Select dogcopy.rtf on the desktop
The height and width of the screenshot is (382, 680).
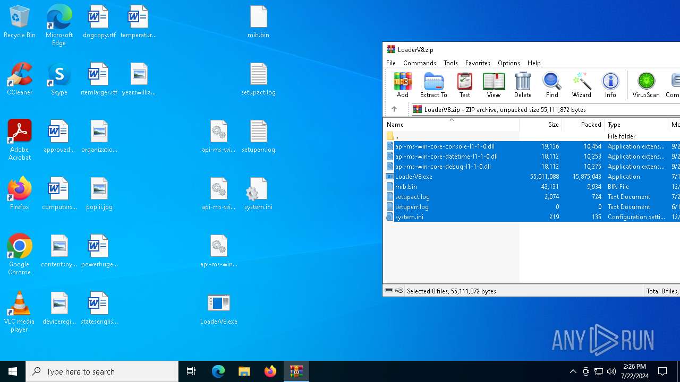99,22
